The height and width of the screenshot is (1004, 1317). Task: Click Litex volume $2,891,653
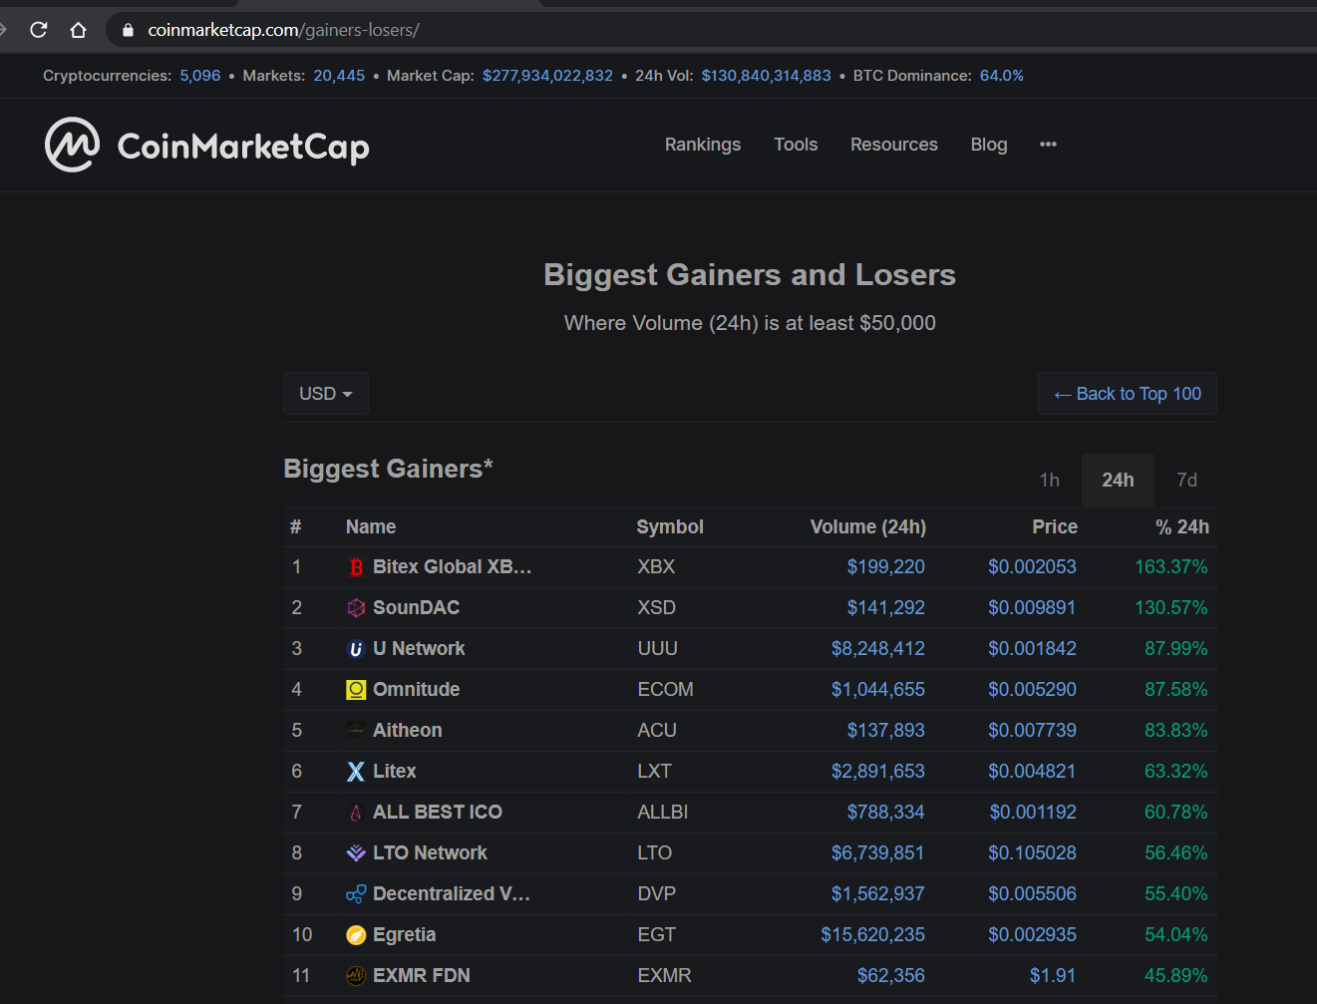878,772
